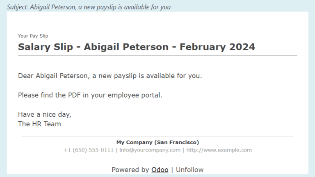
Task: Click 'The HR Team' signature
Action: click(x=39, y=124)
